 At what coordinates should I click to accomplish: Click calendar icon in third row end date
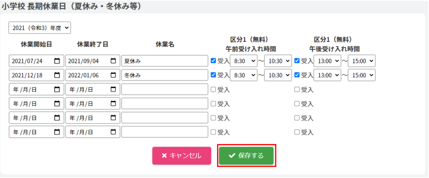point(113,90)
